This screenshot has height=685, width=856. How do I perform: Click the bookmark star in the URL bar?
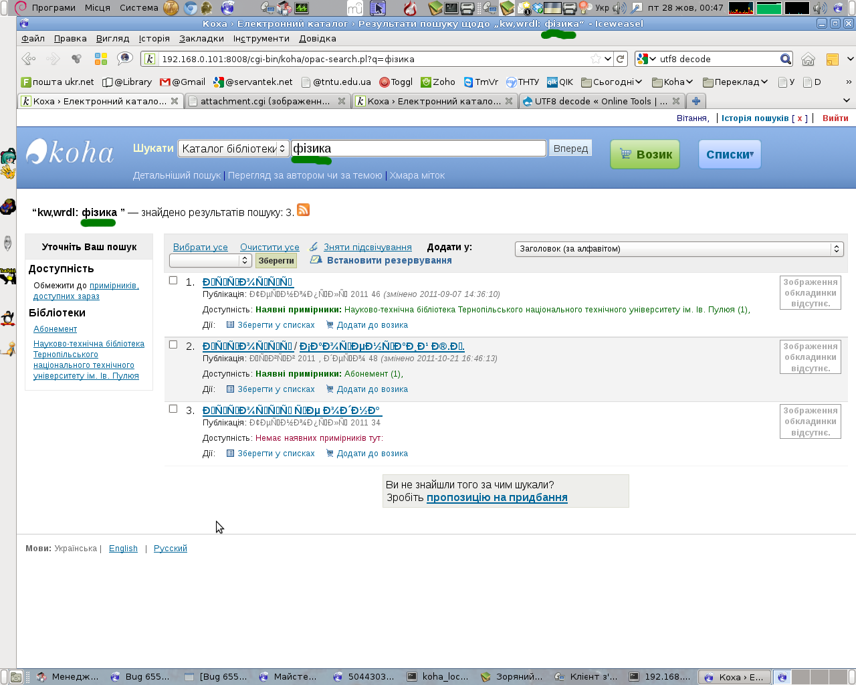click(x=595, y=59)
